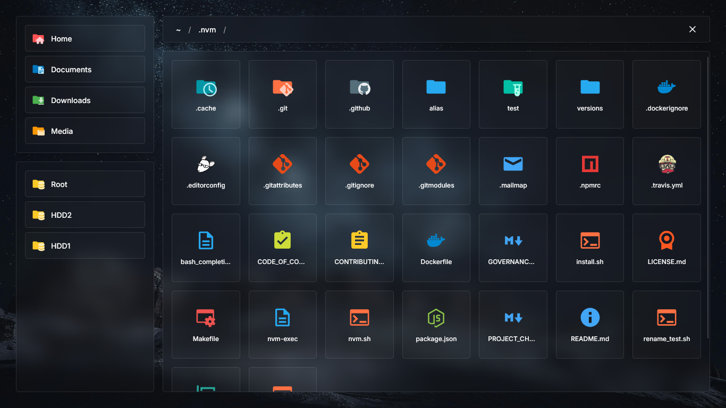Open the .github folder icon
The width and height of the screenshot is (726, 408).
click(359, 87)
